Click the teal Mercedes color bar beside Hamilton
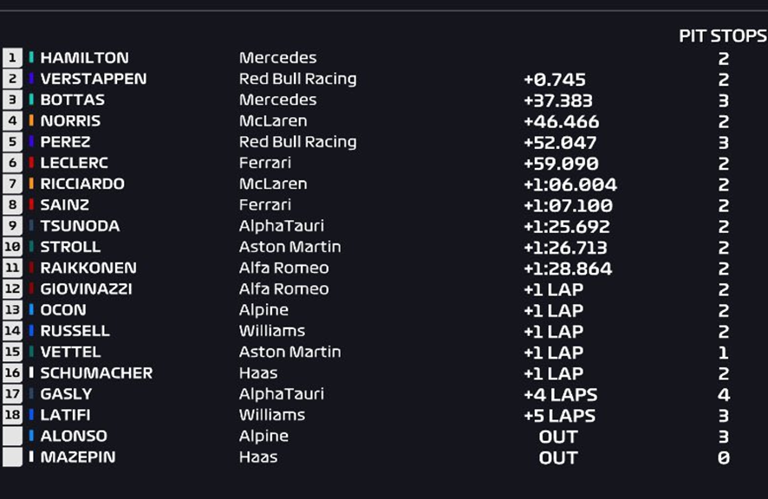The width and height of the screenshot is (768, 499). click(x=31, y=57)
